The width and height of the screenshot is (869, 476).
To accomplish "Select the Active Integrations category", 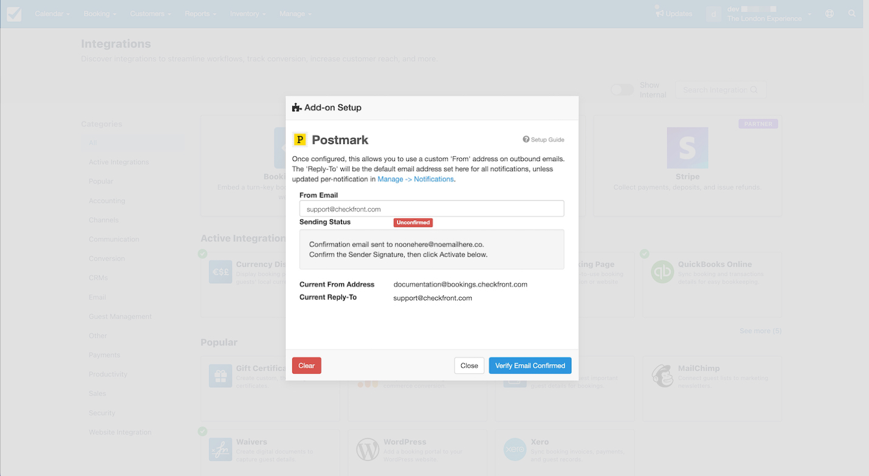I will click(x=118, y=162).
